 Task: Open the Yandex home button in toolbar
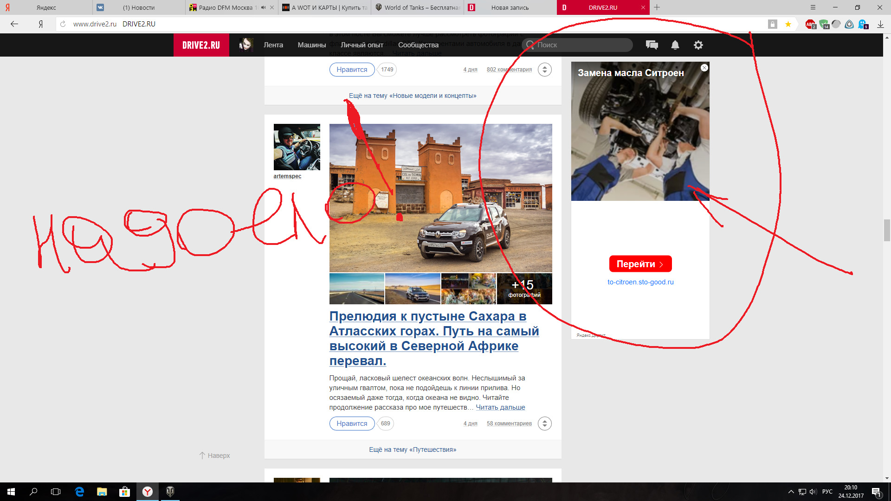41,24
